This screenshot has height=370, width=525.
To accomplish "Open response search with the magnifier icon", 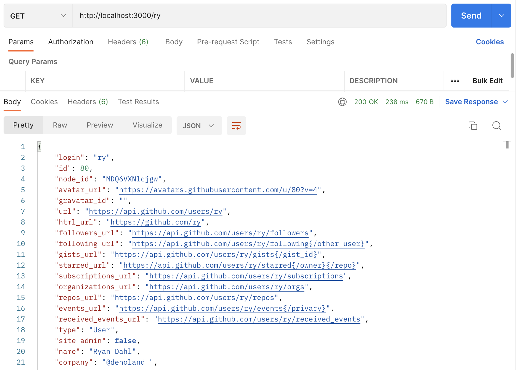I will pos(496,126).
